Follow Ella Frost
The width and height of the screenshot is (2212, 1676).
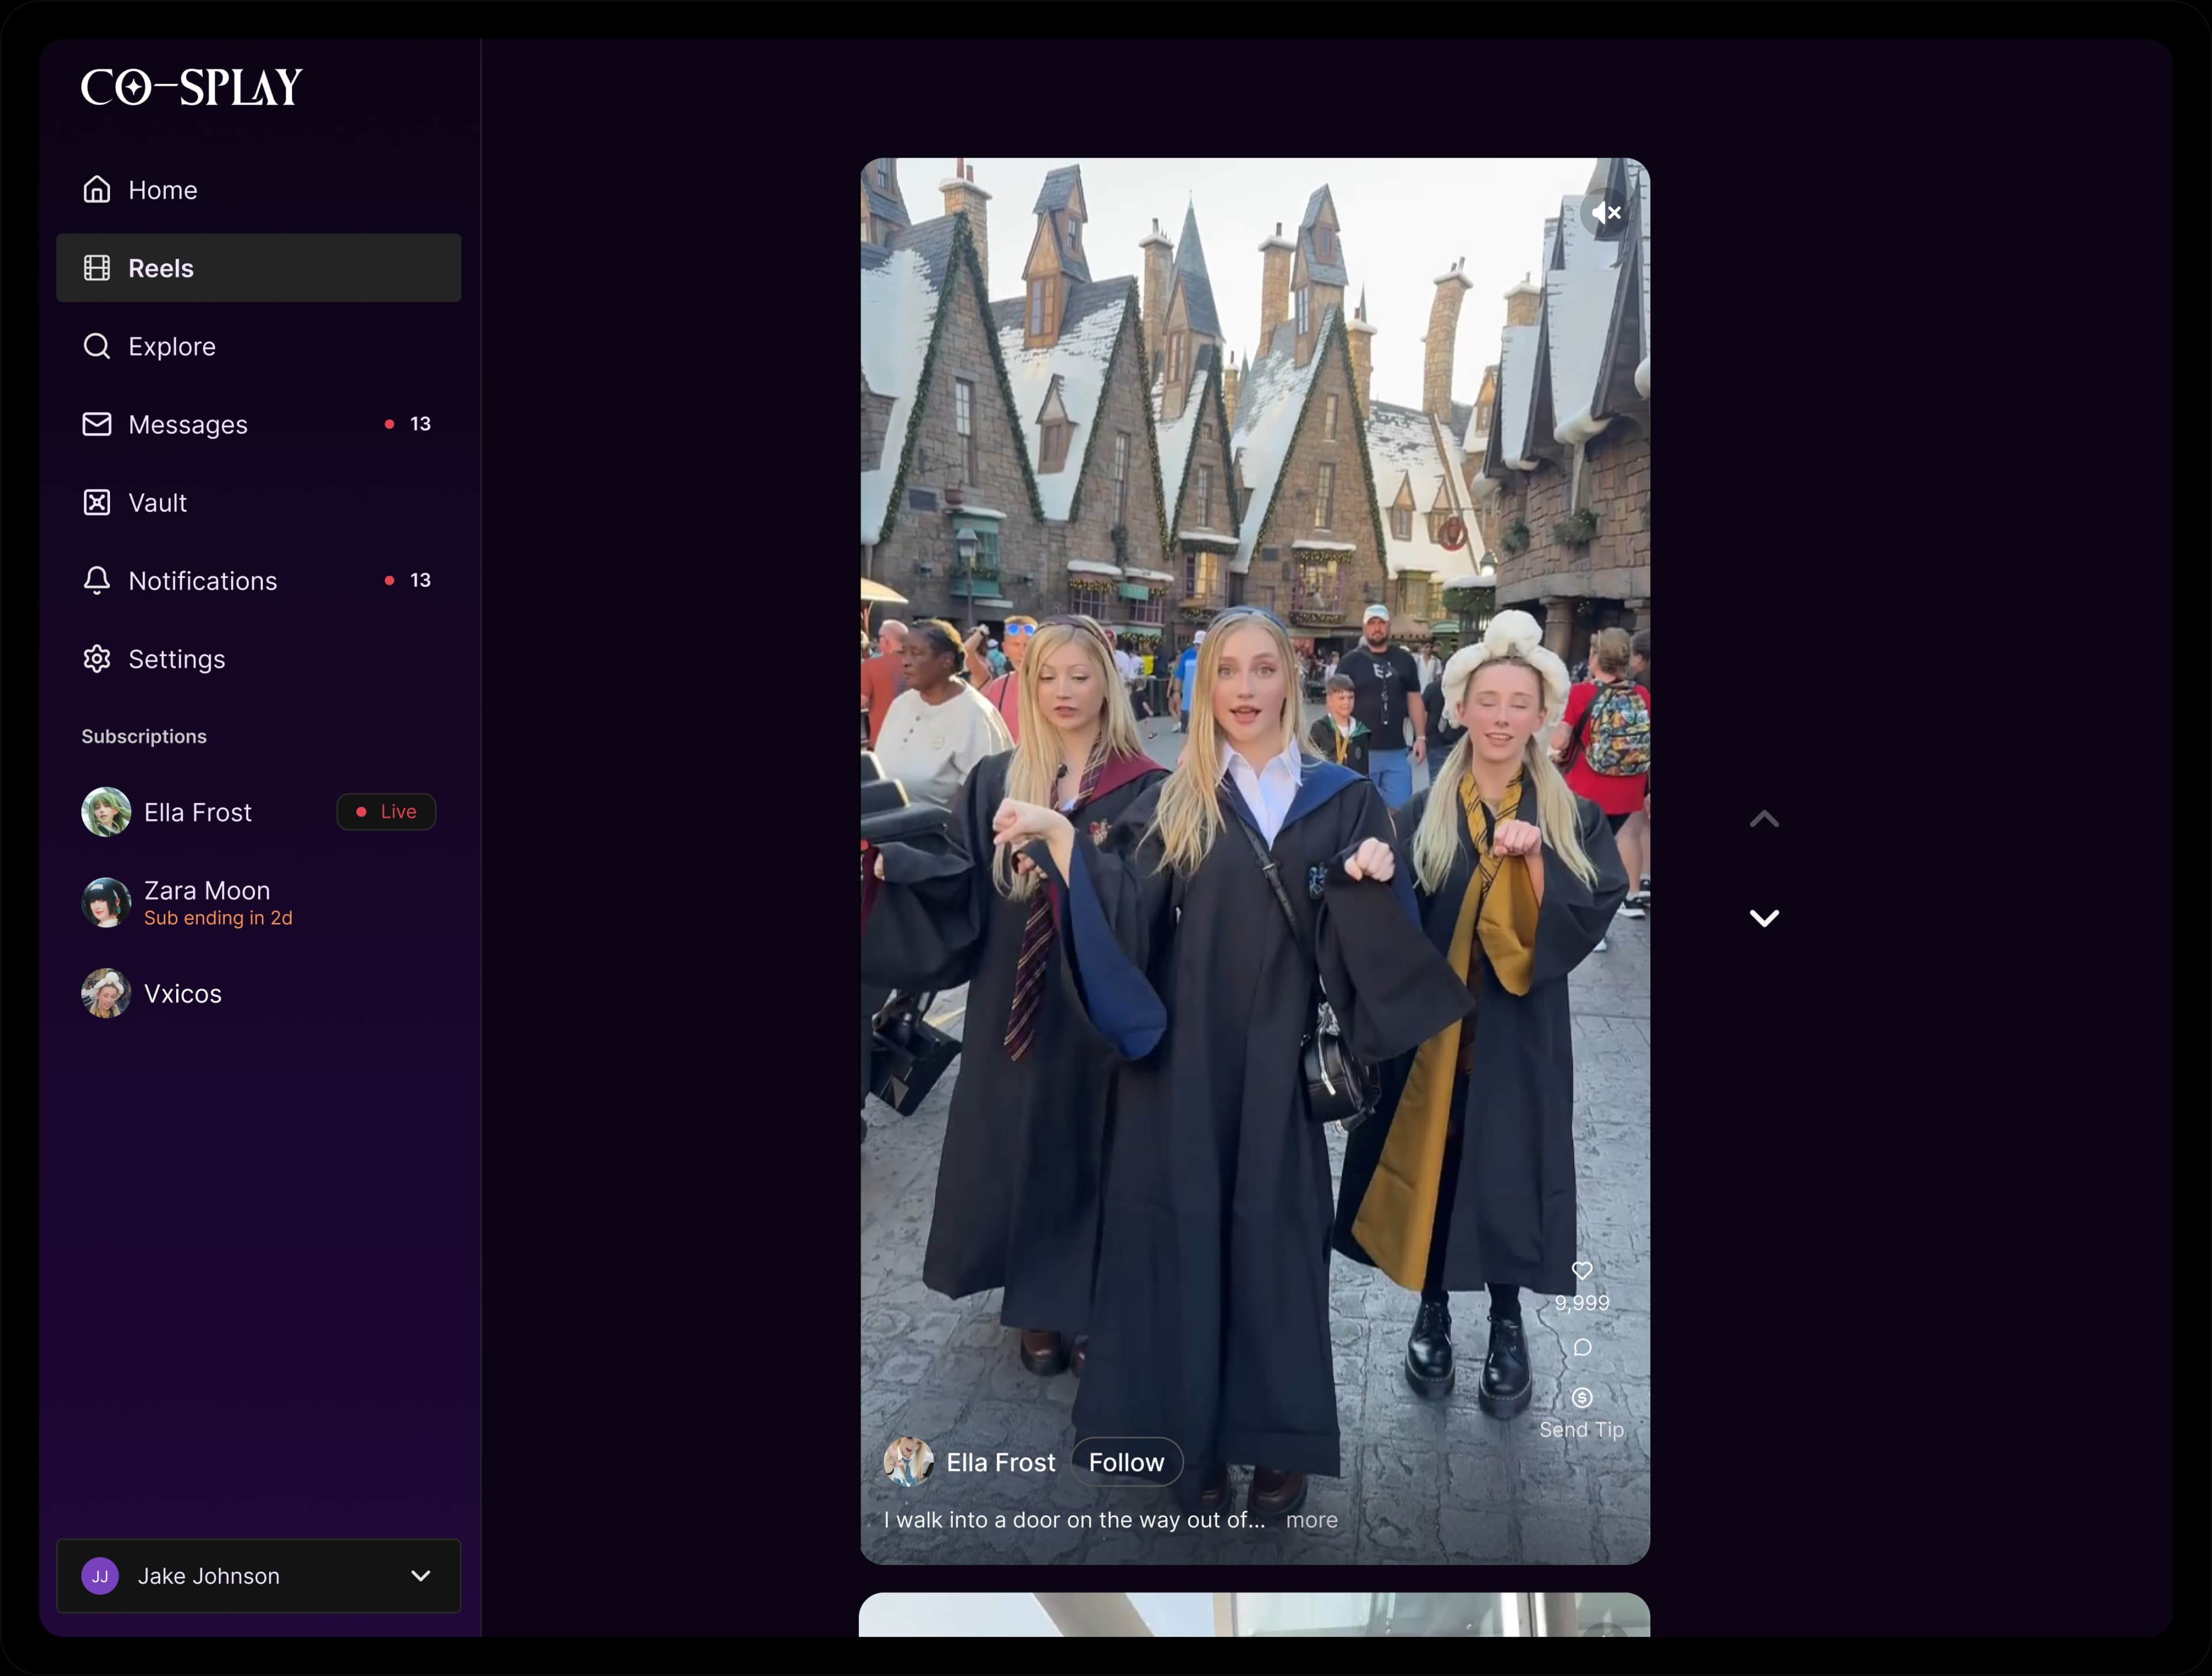[1126, 1462]
